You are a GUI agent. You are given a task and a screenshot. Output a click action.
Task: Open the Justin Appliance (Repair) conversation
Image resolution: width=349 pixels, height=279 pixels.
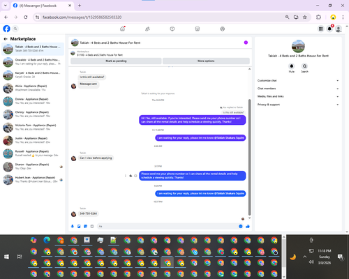33,140
